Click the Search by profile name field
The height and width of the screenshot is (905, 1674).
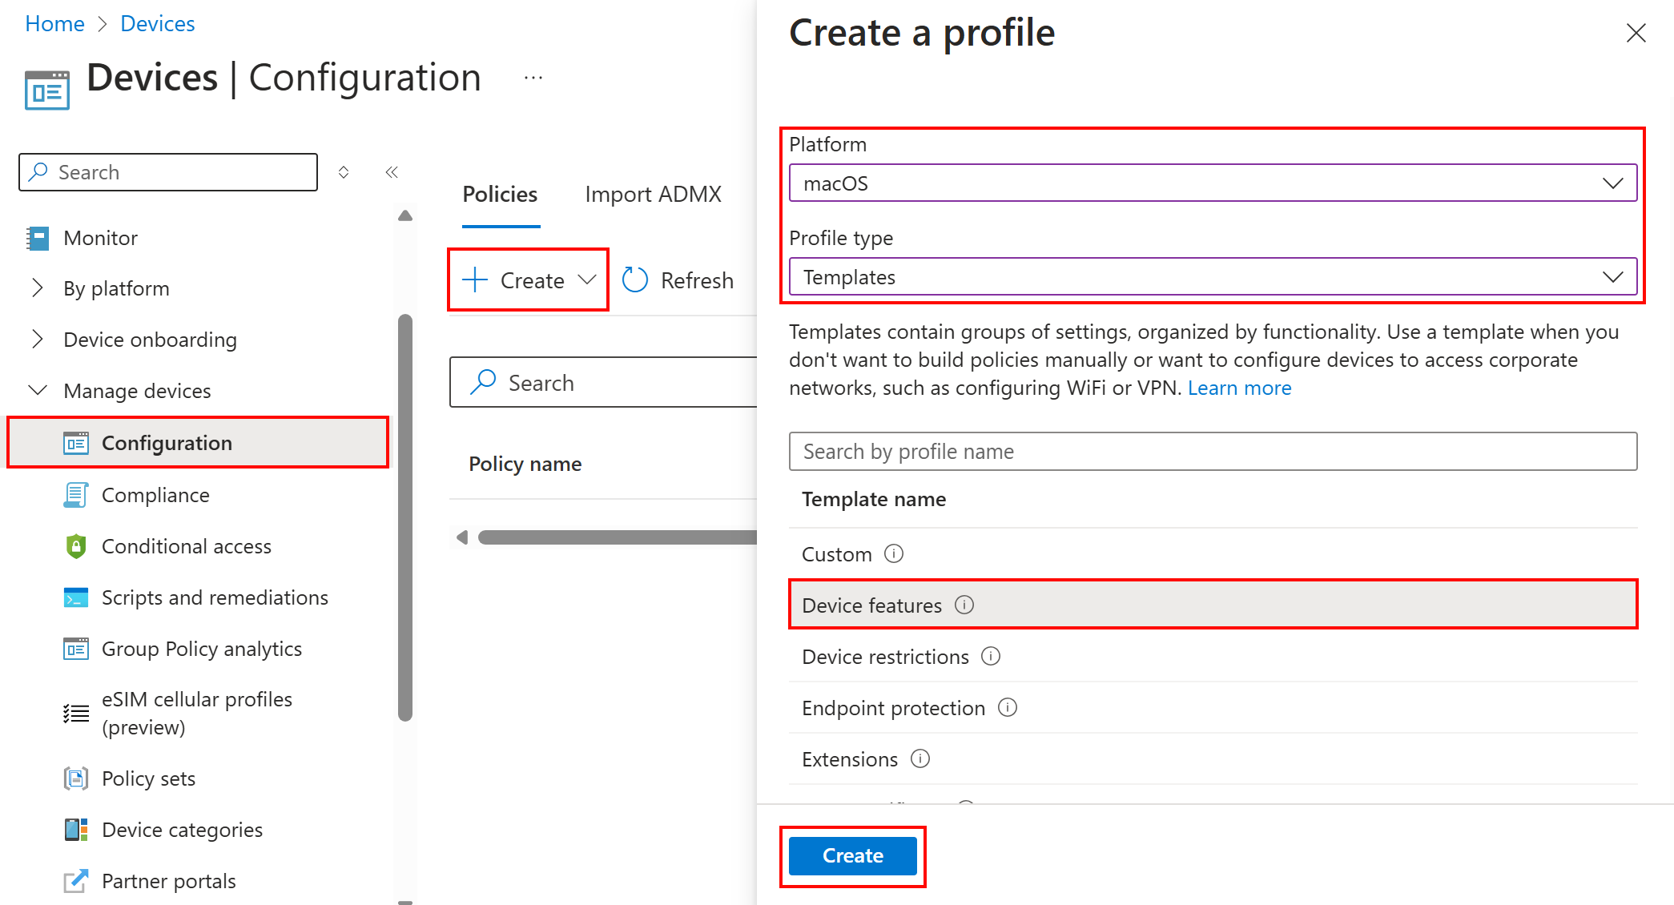[1217, 450]
